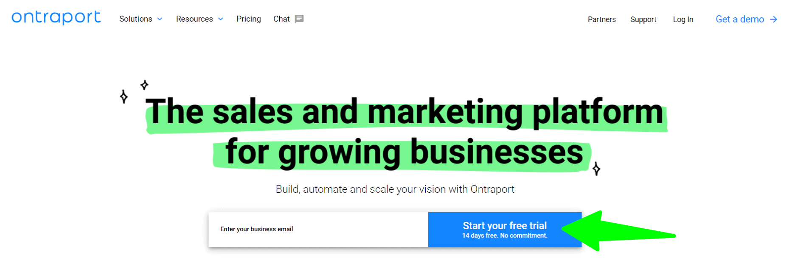Click the sparkle icon left of the headline
792x266 pixels.
point(124,97)
